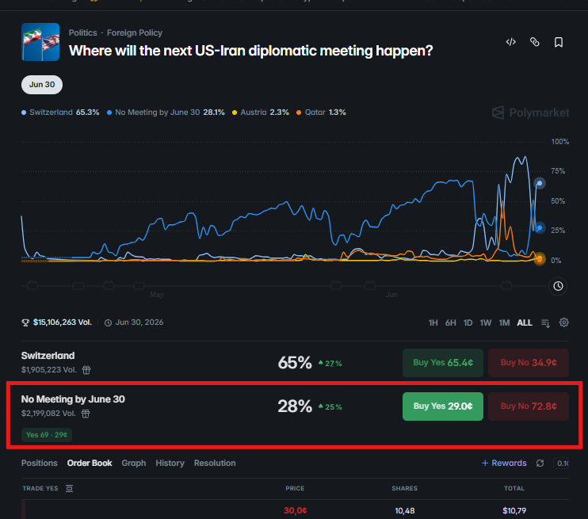The width and height of the screenshot is (588, 519).
Task: Buy No on No Meeting at 72.8¢
Action: point(529,406)
